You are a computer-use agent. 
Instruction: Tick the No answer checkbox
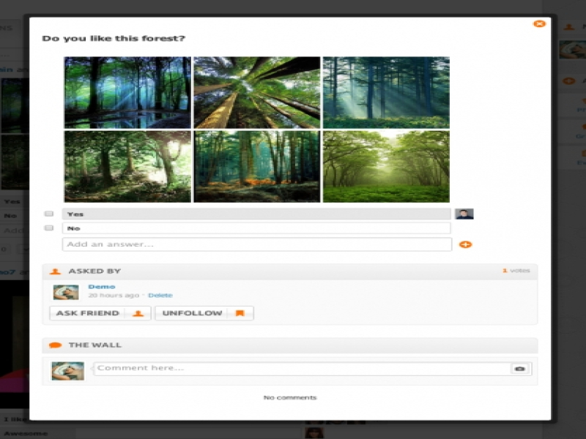click(x=49, y=228)
